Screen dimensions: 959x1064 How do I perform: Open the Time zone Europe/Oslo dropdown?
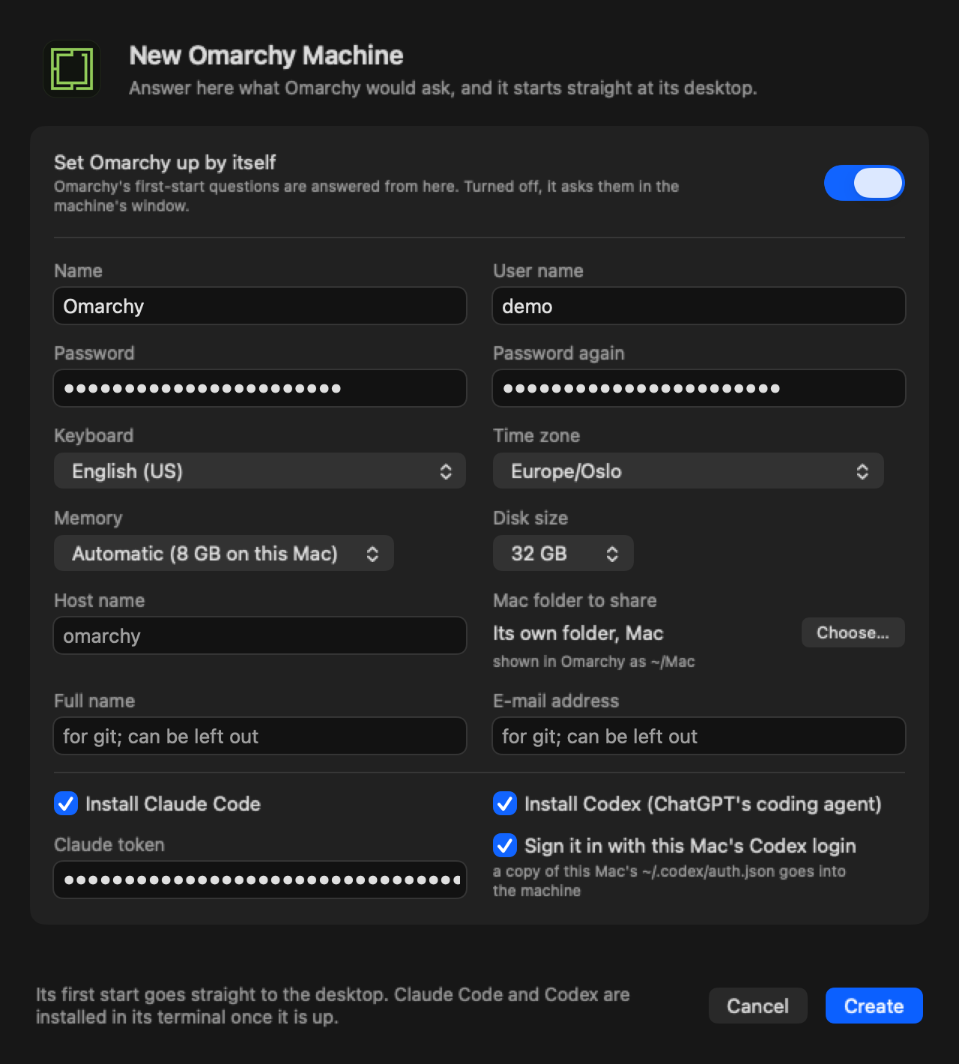689,471
